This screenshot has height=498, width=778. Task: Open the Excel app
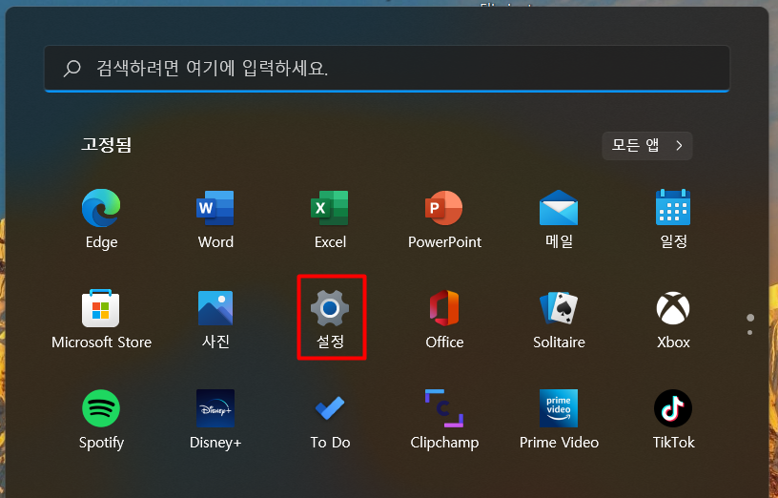click(x=330, y=218)
